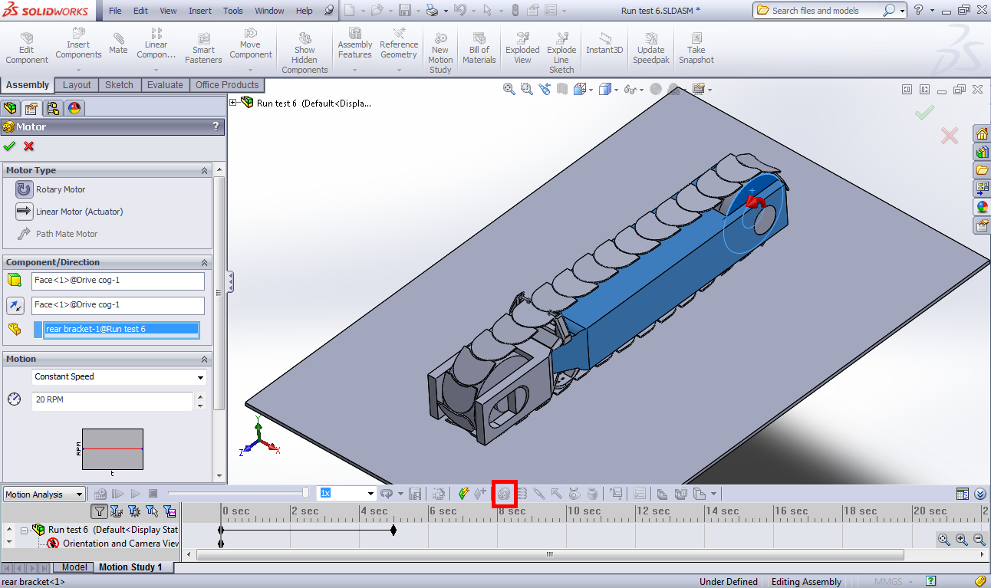991x588 pixels.
Task: Open the Tools menu
Action: click(x=233, y=11)
